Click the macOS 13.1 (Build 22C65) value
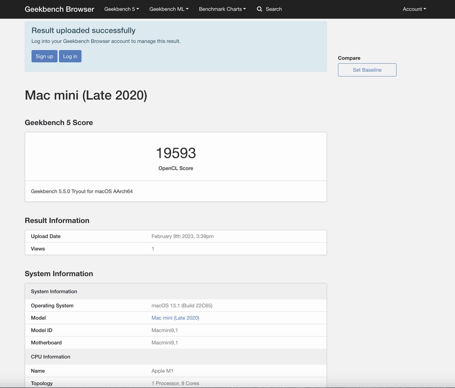Viewport: 455px width, 388px height. pyautogui.click(x=182, y=306)
